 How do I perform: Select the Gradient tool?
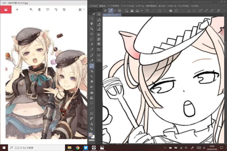(x=91, y=98)
